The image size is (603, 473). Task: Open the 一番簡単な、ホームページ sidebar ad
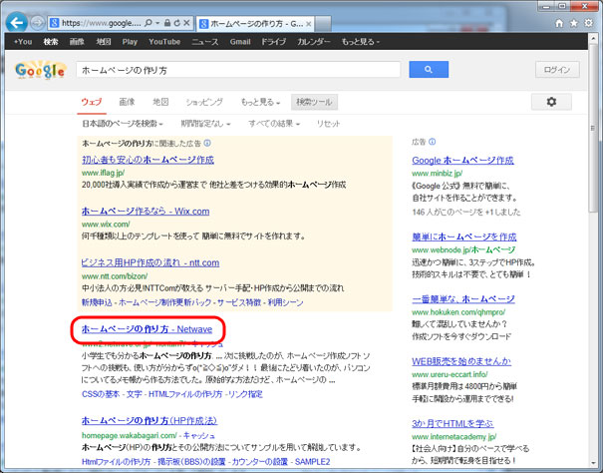point(463,299)
